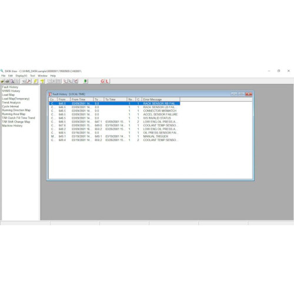Click the open folder toolbar icon

click(x=2, y=81)
